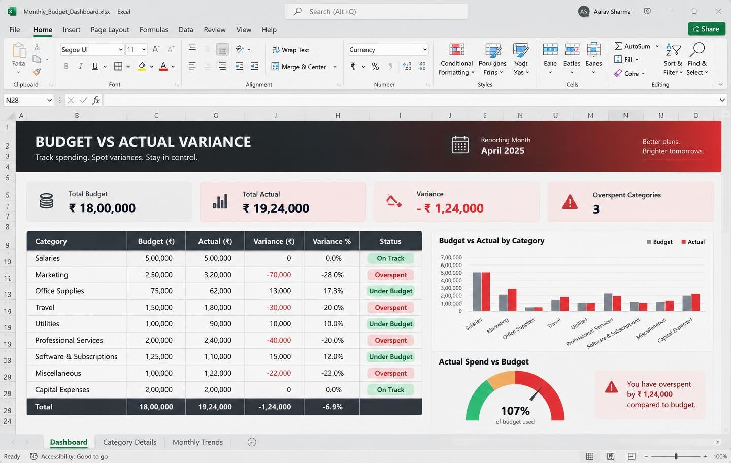
Task: Click the Fill Color bucket swatch
Action: tap(142, 66)
